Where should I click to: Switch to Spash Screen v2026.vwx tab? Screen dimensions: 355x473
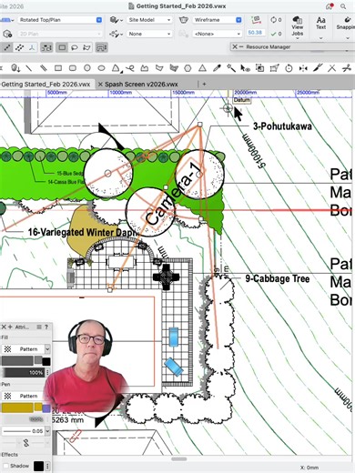(x=141, y=85)
